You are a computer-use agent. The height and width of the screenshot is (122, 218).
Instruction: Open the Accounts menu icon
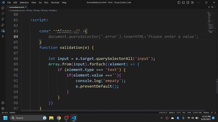[x=3, y=103]
